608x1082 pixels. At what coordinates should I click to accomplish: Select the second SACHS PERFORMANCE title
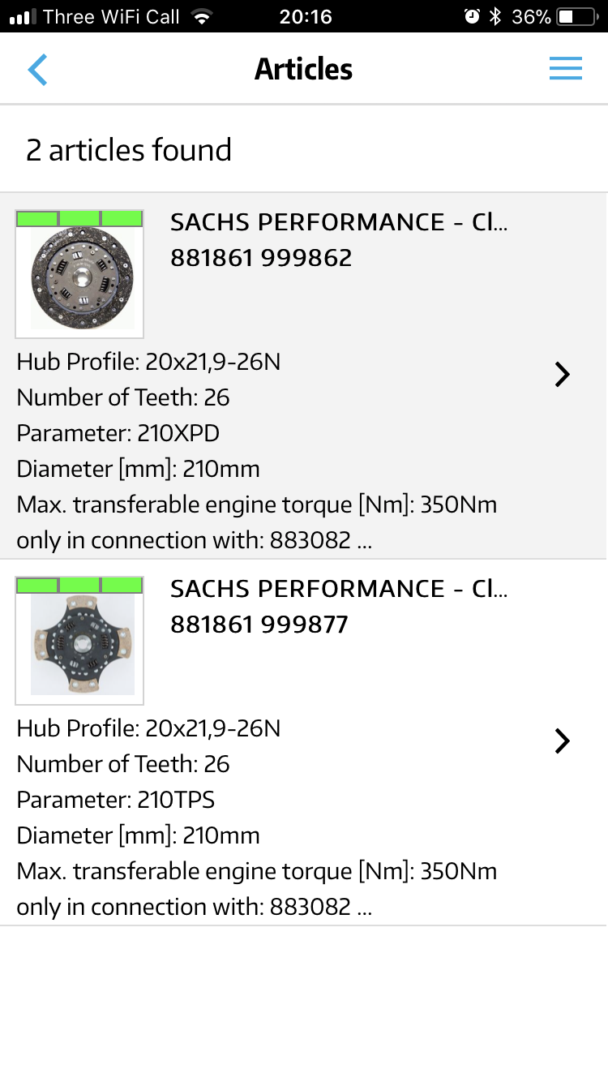point(339,589)
